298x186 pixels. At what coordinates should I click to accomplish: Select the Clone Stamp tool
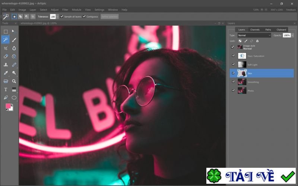coord(6,65)
